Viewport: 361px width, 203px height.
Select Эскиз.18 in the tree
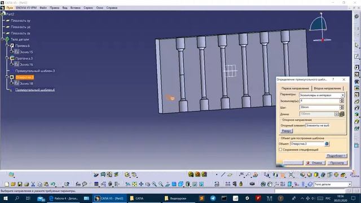point(27,83)
